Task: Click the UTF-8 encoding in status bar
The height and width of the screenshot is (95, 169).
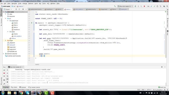Action: [149, 90]
